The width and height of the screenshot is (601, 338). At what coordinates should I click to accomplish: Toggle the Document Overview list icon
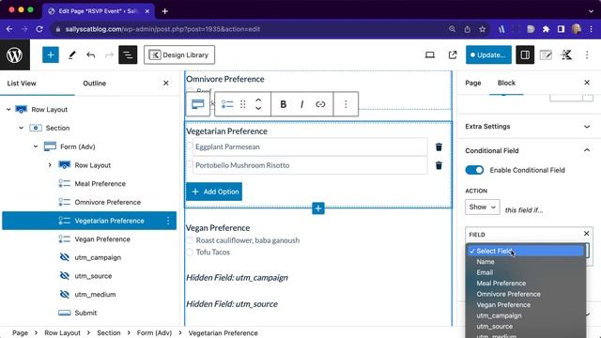[128, 54]
